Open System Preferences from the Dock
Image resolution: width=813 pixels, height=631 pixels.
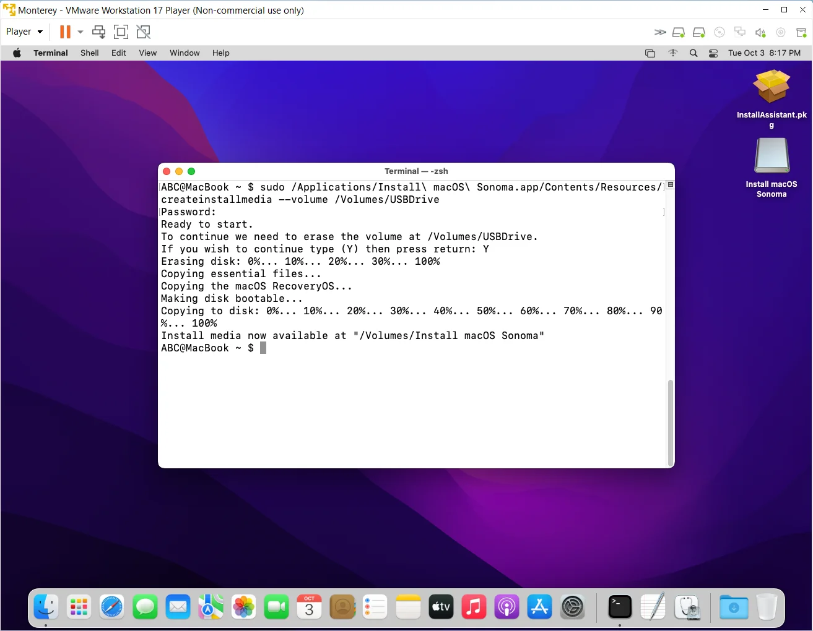(573, 607)
